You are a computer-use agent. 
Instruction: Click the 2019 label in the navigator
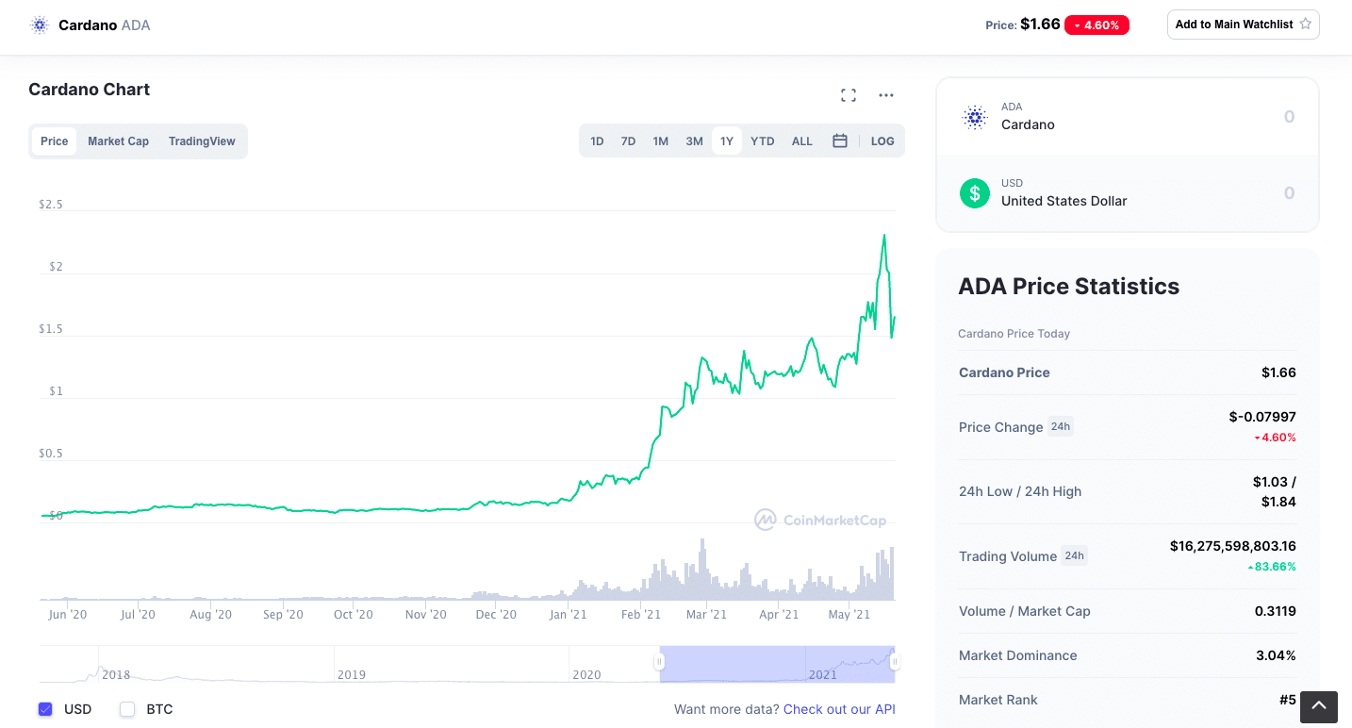352,675
